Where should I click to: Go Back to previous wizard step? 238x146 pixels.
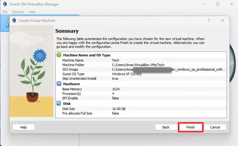click(x=166, y=127)
